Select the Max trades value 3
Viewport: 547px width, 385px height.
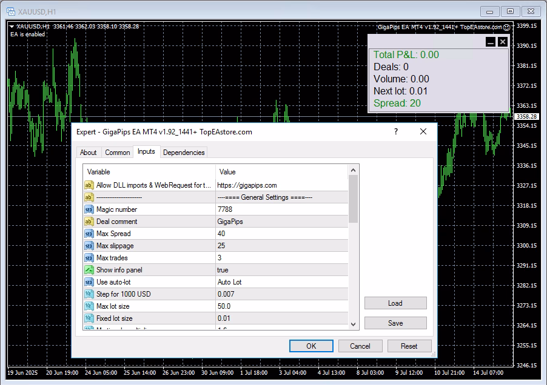coord(281,258)
